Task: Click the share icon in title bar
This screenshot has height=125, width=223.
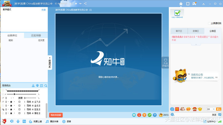Action: click(x=85, y=4)
